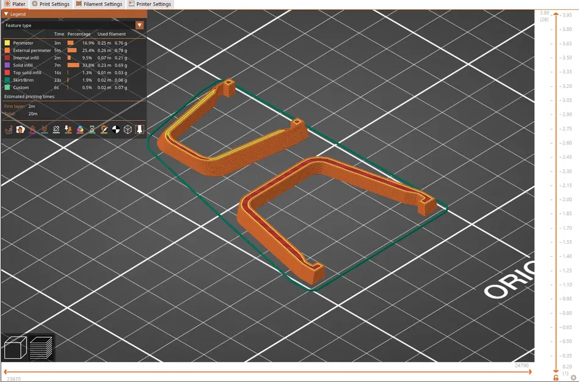Toggle Center of gravity icon
The height and width of the screenshot is (382, 579).
click(115, 130)
